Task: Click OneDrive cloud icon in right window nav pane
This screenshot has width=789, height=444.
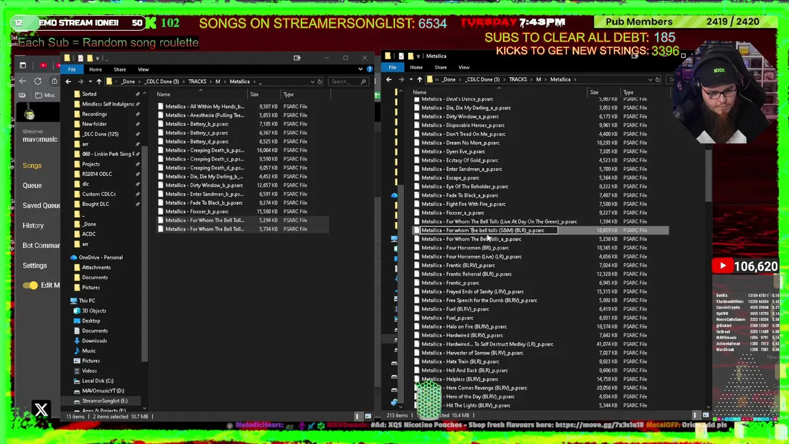Action: [394, 195]
